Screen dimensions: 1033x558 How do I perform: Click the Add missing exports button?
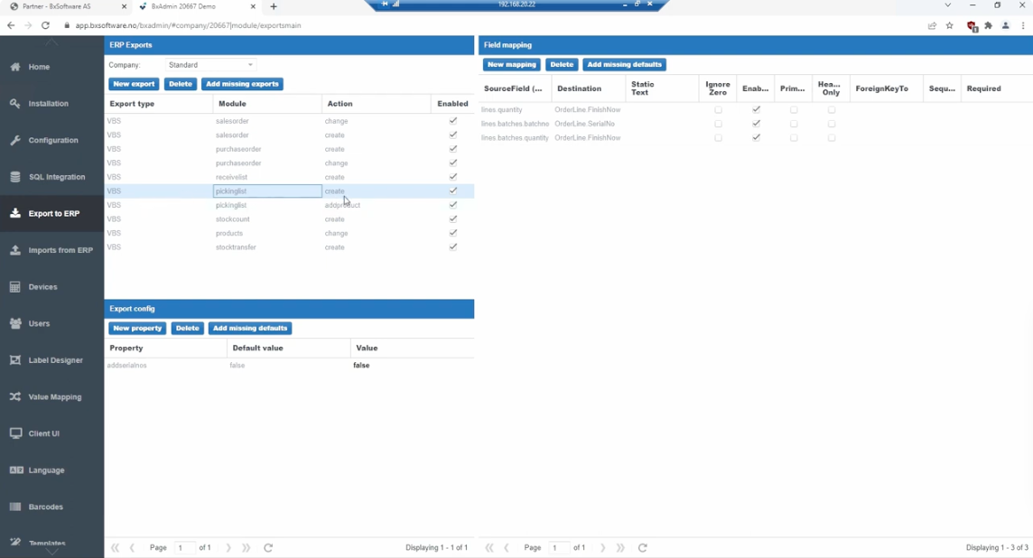(242, 84)
